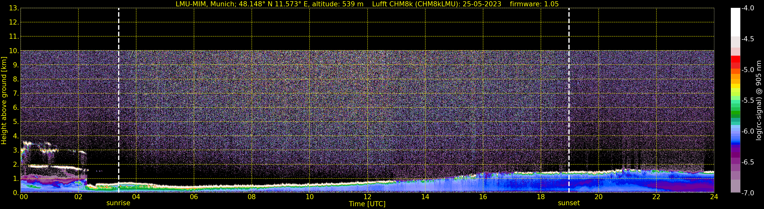This screenshot has width=764, height=209.
Task: Click the 'sunset' label below the axis
Action: click(x=569, y=203)
